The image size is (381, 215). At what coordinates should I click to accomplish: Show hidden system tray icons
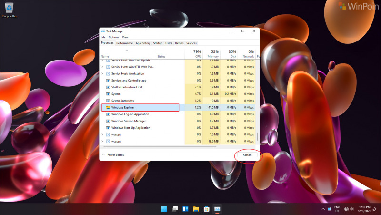(x=327, y=209)
